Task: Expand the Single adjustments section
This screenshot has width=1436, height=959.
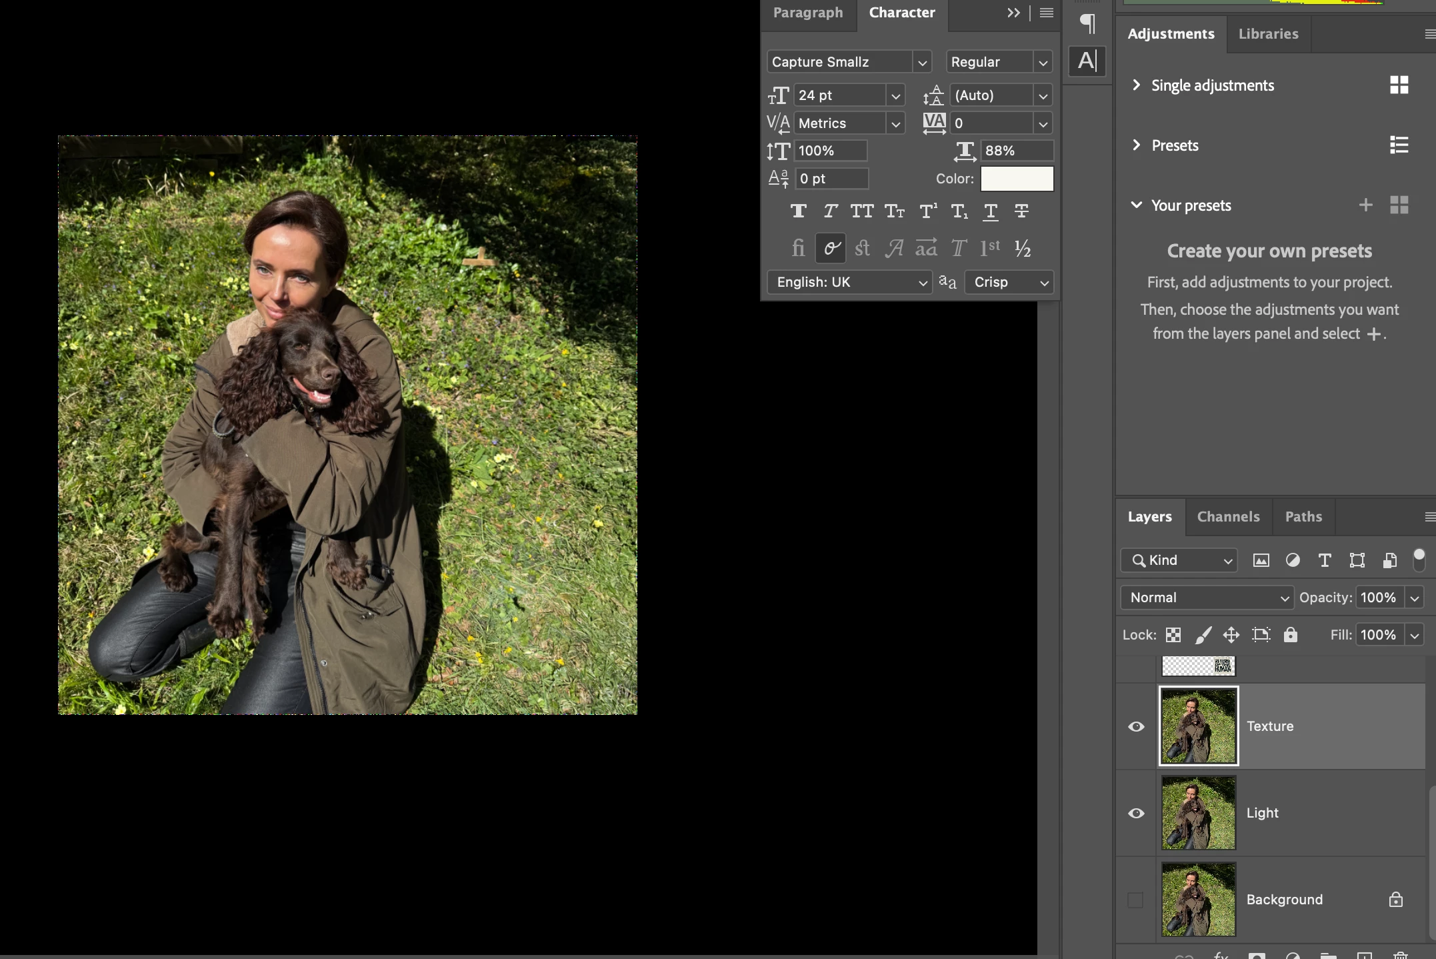Action: (x=1137, y=85)
